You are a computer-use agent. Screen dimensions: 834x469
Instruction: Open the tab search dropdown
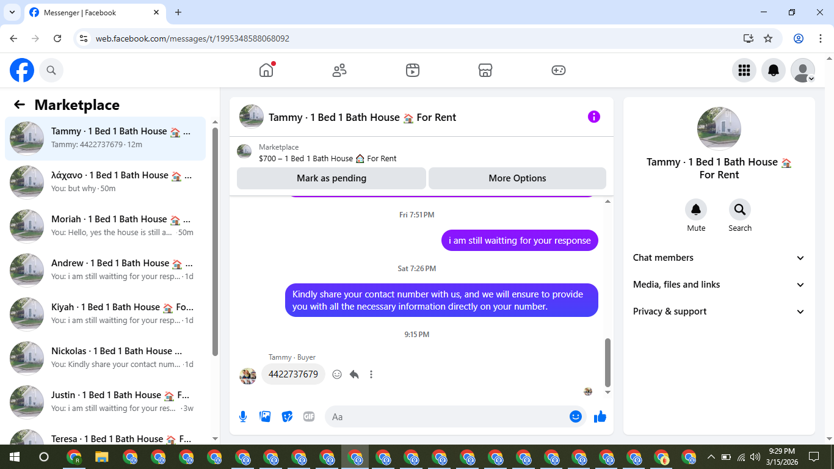click(x=12, y=12)
